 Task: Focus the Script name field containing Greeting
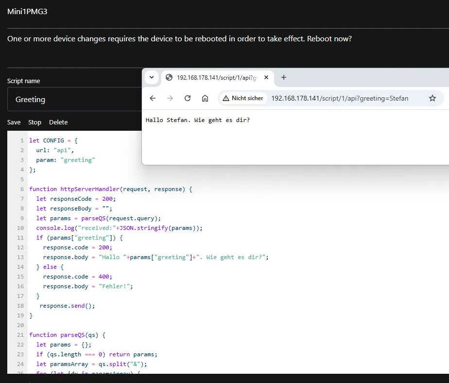(73, 99)
